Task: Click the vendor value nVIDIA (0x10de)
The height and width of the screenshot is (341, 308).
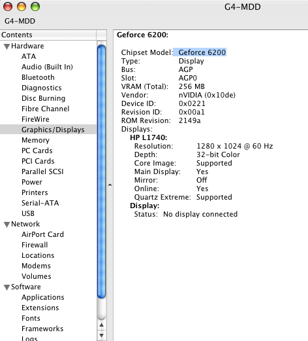Action: click(x=207, y=95)
